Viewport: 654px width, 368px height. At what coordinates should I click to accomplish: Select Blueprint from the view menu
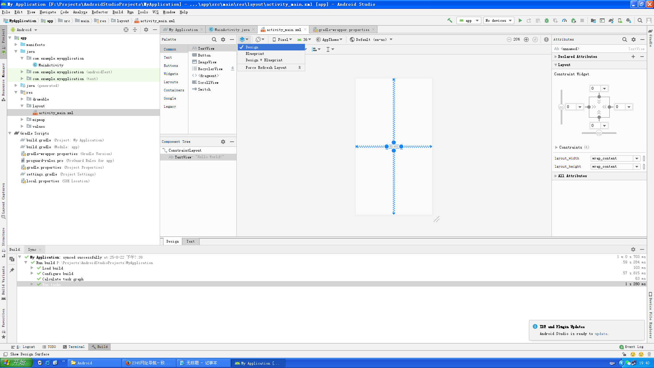(271, 54)
